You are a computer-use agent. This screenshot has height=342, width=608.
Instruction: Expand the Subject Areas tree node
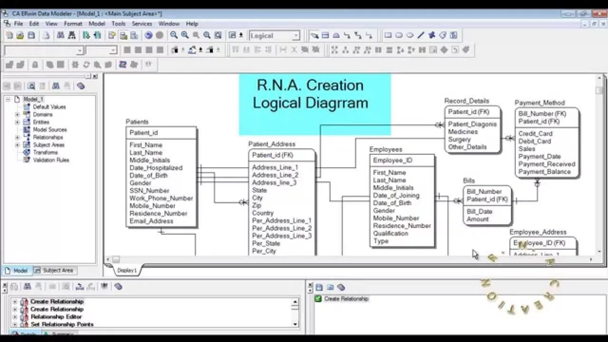point(18,145)
